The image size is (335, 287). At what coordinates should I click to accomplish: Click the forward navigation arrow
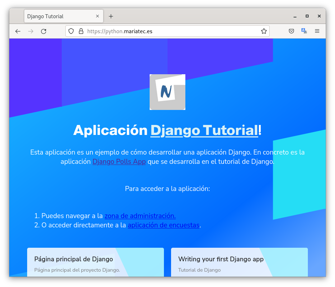point(31,31)
